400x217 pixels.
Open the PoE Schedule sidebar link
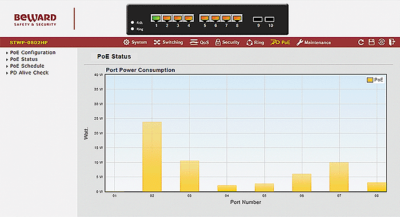coord(27,66)
